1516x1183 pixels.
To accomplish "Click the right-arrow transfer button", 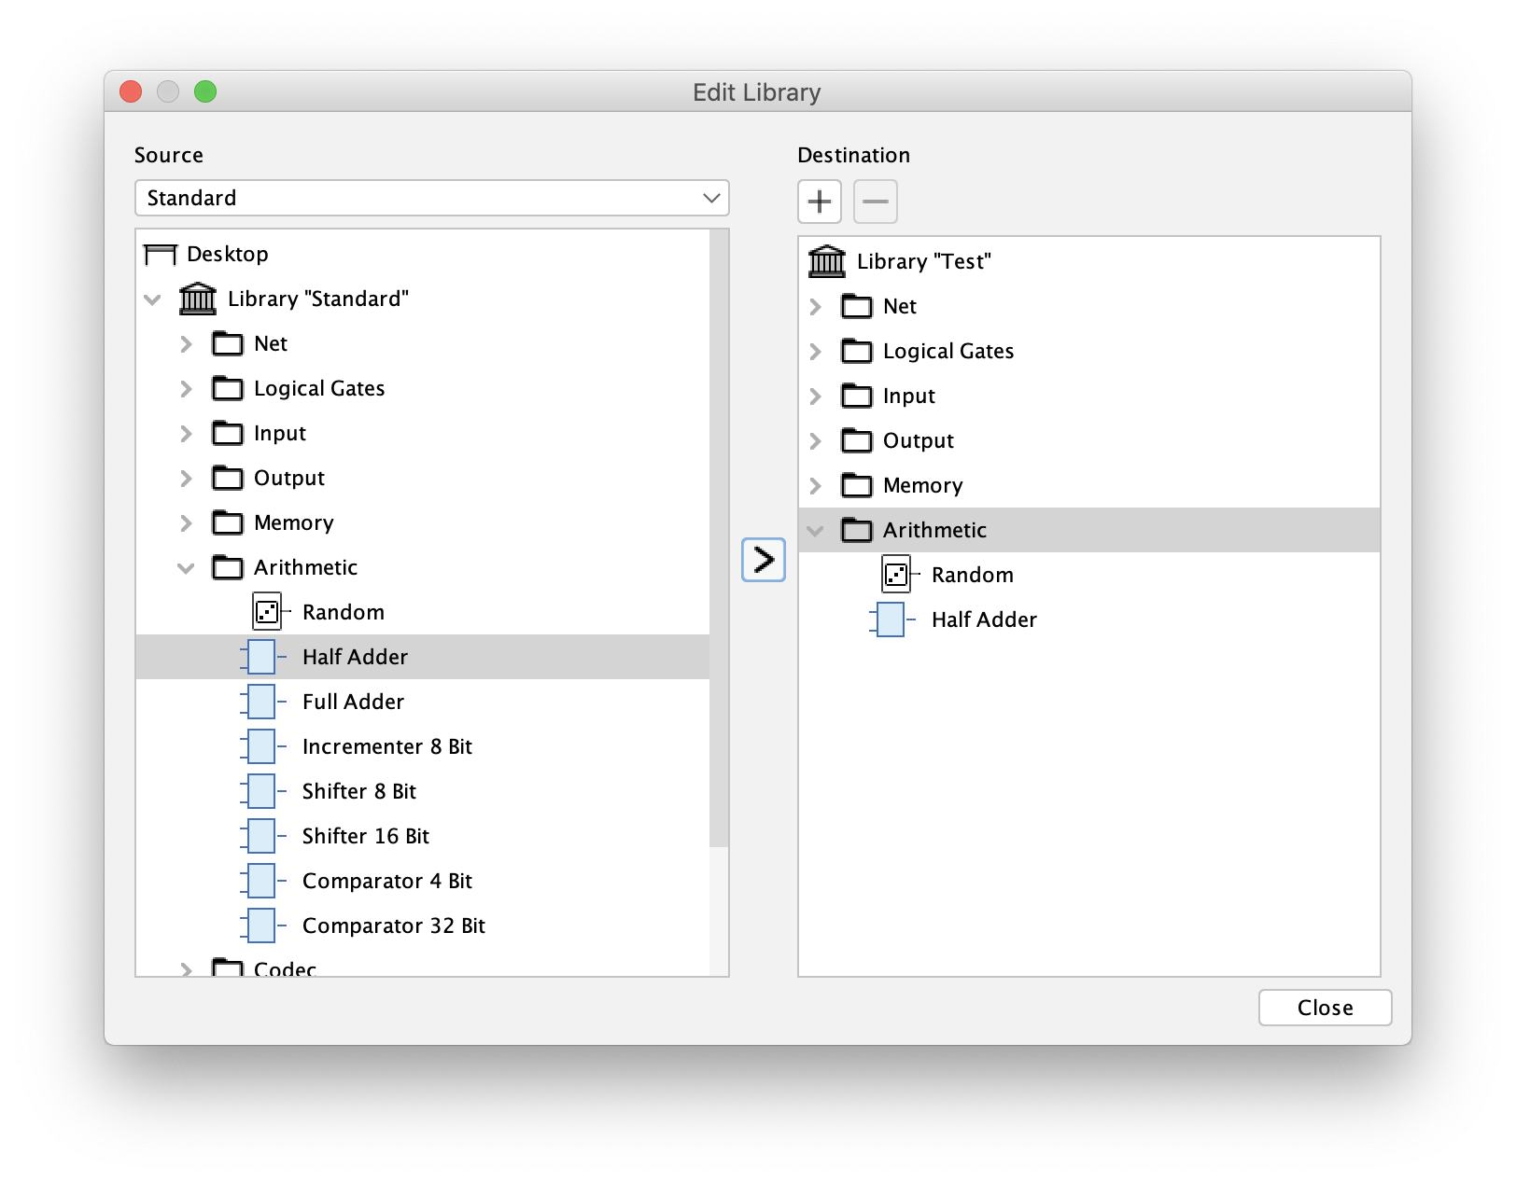I will point(763,560).
